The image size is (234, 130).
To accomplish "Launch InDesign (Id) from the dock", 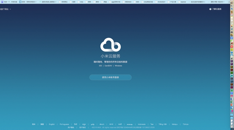I will [232, 87].
